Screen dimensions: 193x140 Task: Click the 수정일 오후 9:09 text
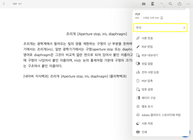click(151, 18)
